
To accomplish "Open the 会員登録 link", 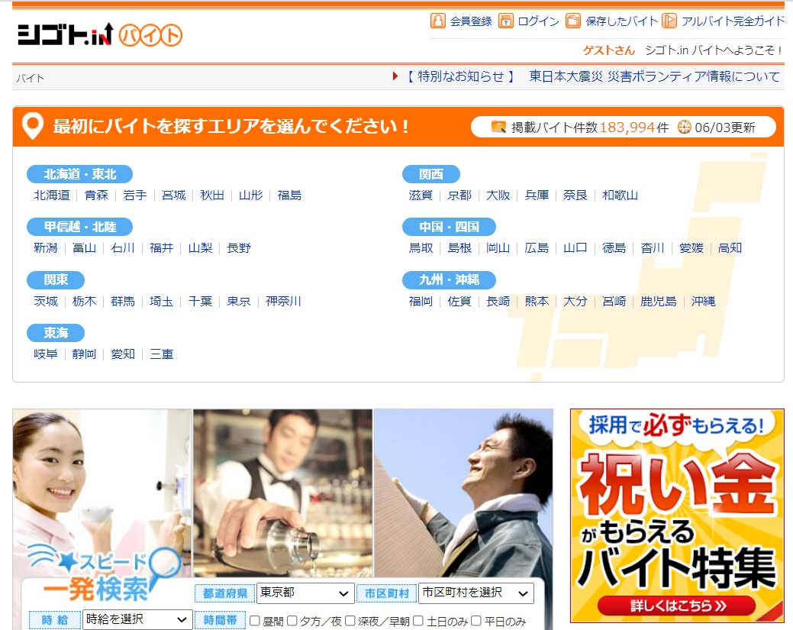I will pyautogui.click(x=471, y=21).
